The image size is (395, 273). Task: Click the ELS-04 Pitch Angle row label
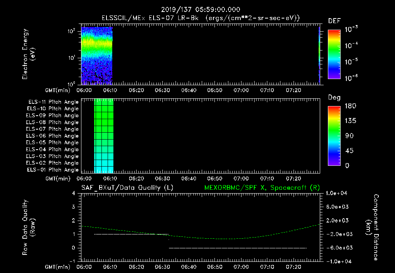(x=52, y=149)
